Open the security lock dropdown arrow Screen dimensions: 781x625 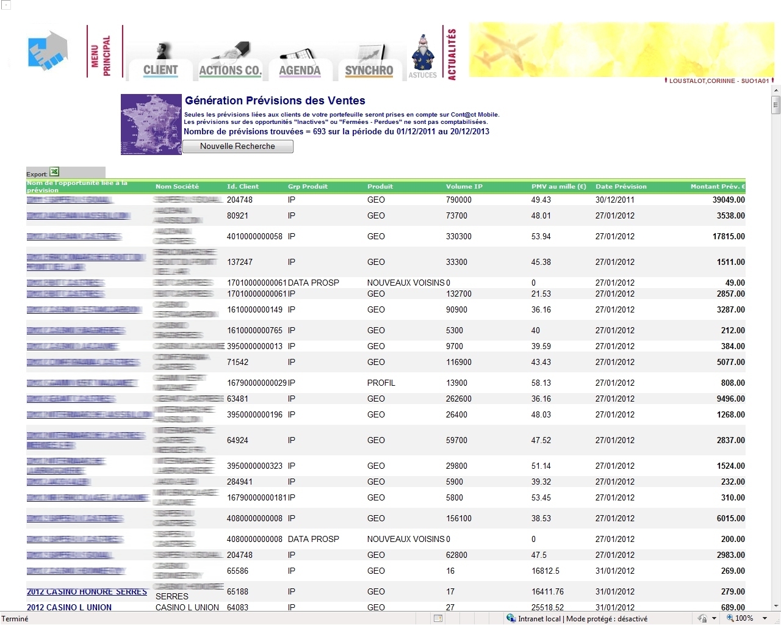[x=714, y=618]
